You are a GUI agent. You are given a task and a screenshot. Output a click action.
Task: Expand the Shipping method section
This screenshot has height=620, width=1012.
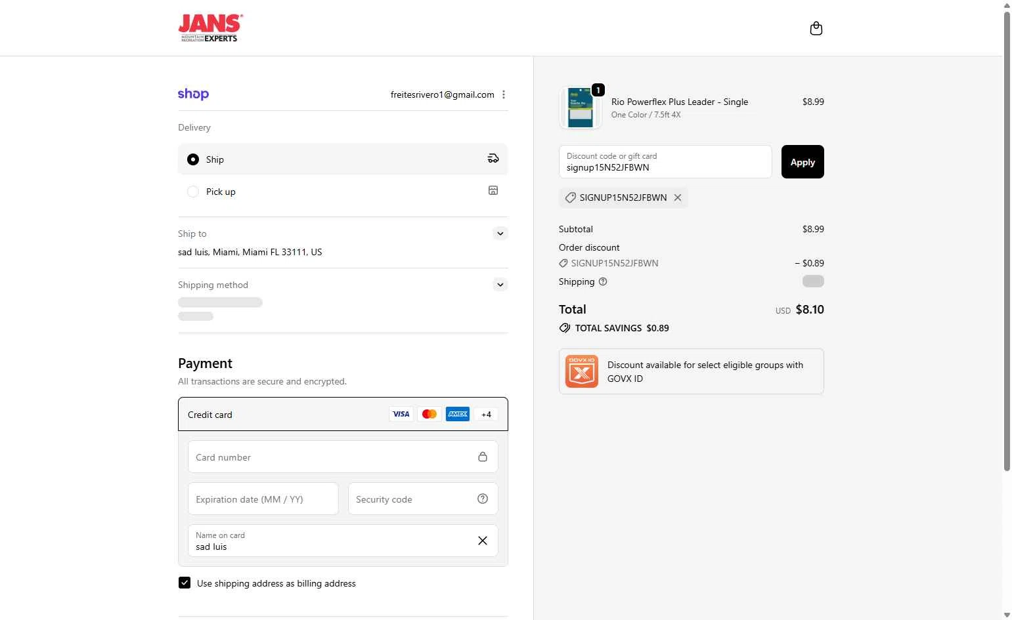click(x=500, y=285)
